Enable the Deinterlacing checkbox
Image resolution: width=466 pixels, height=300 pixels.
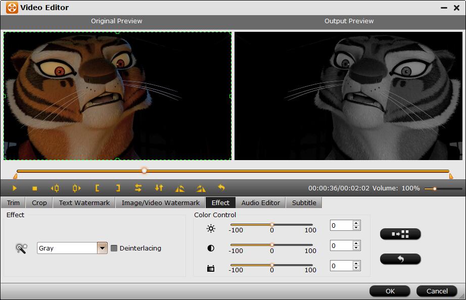point(114,248)
